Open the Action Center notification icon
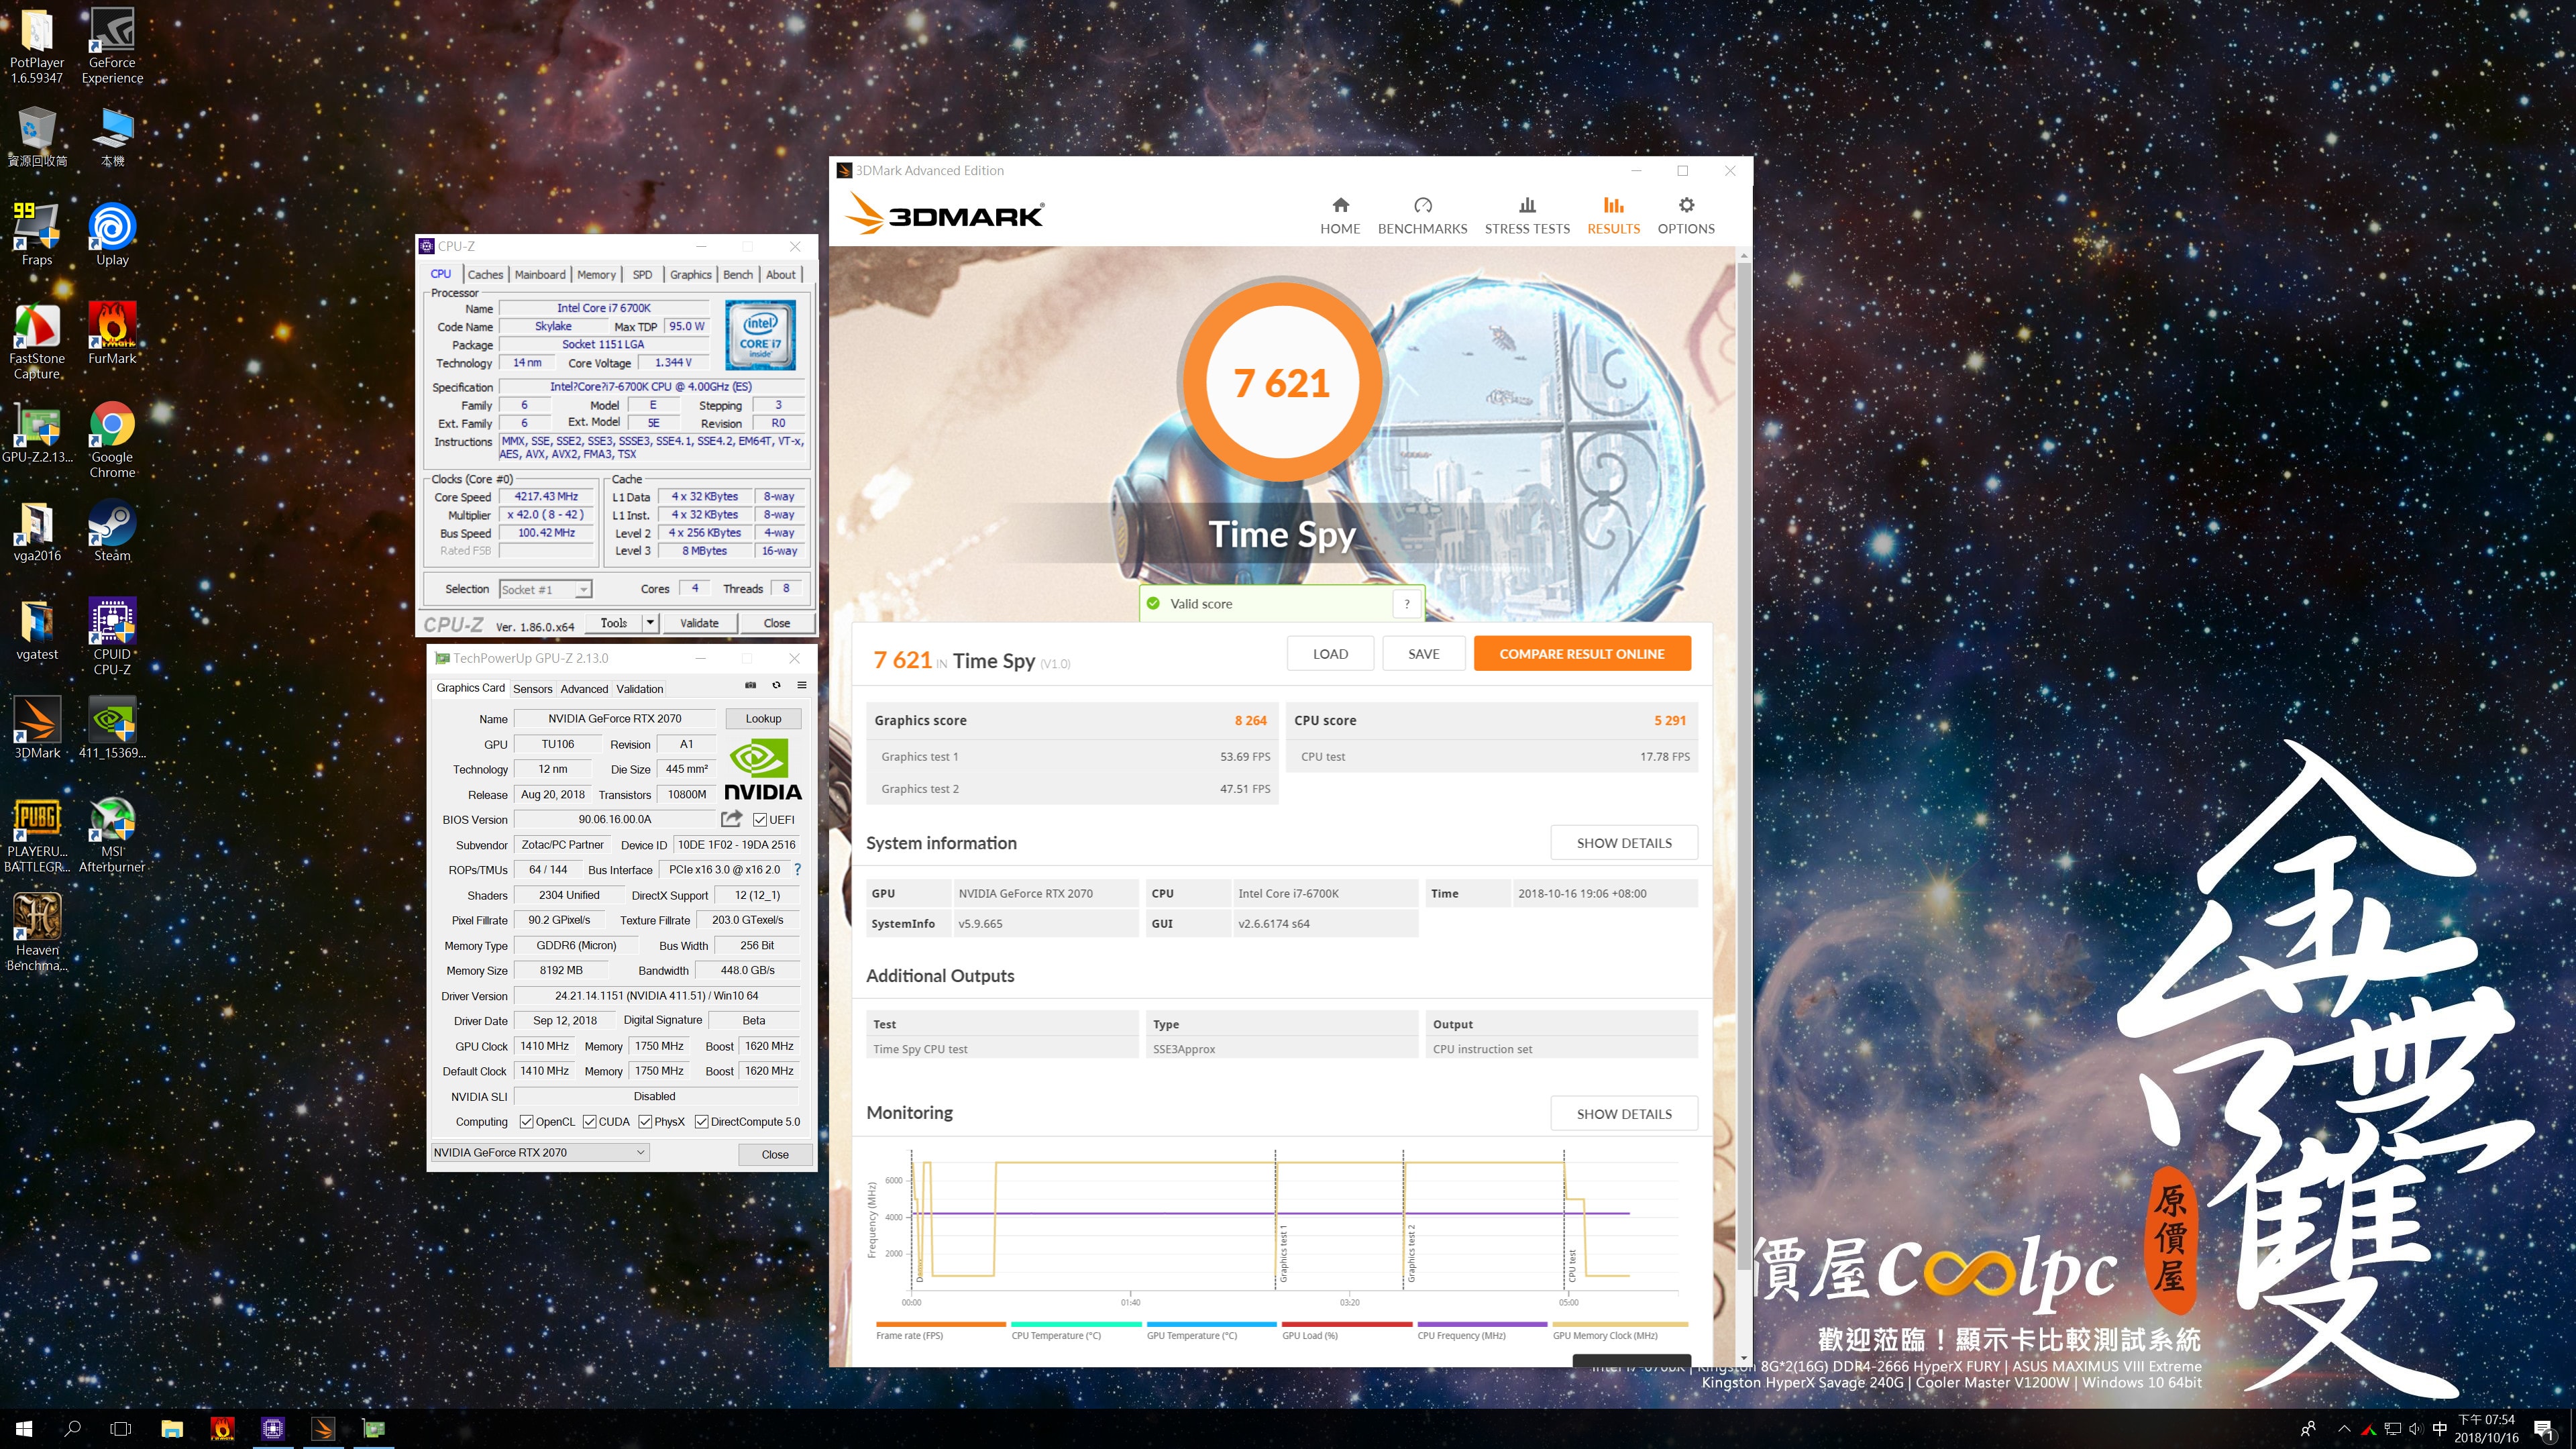 [x=2544, y=1429]
